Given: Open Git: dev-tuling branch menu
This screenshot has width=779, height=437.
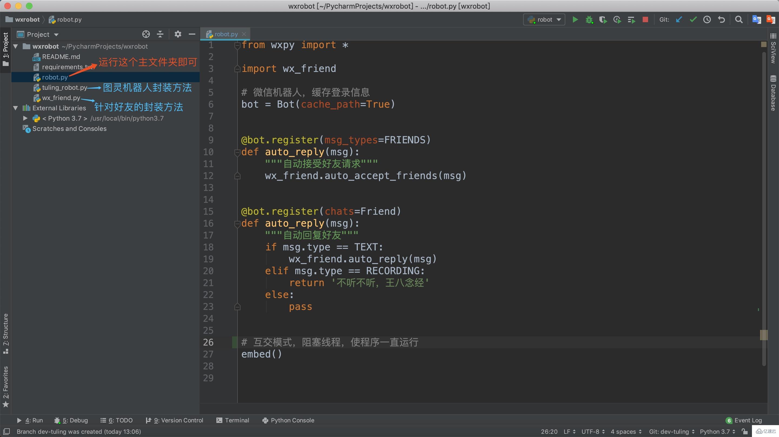Looking at the screenshot, I should [672, 432].
